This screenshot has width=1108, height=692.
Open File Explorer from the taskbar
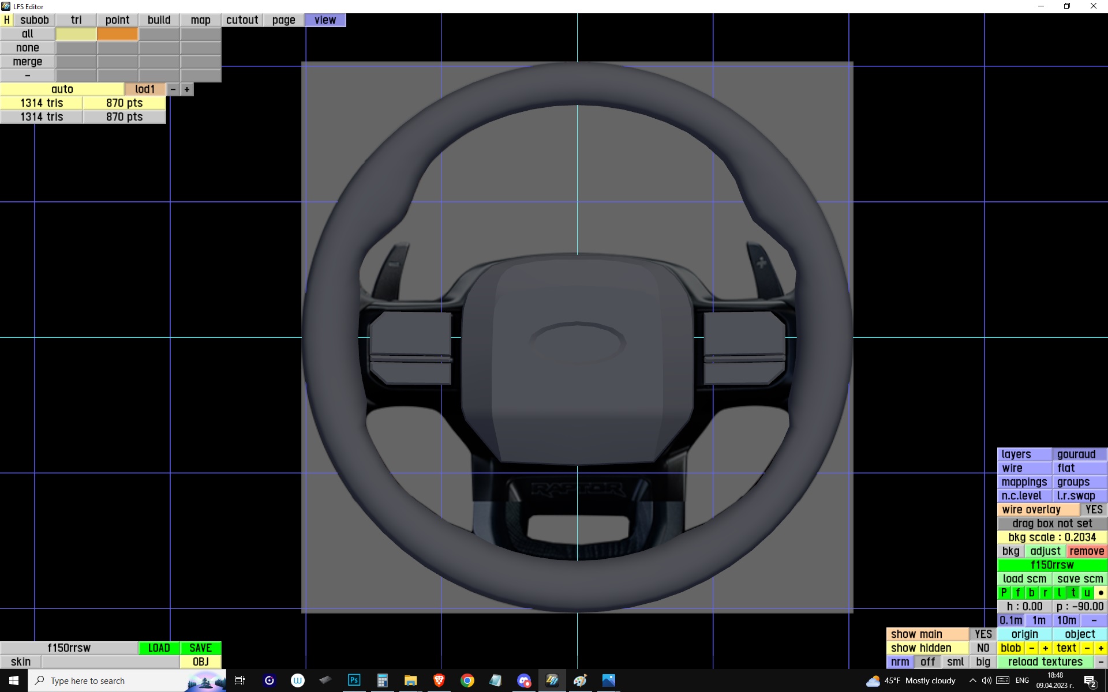tap(410, 680)
